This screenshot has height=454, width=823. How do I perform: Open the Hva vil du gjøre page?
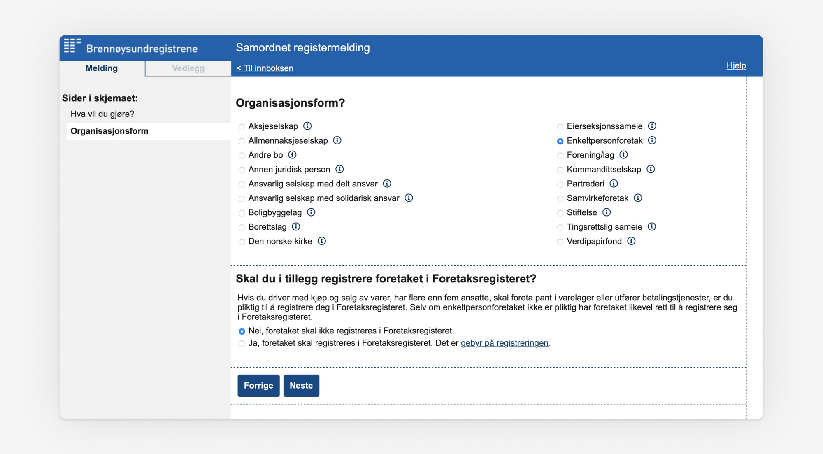click(x=102, y=114)
